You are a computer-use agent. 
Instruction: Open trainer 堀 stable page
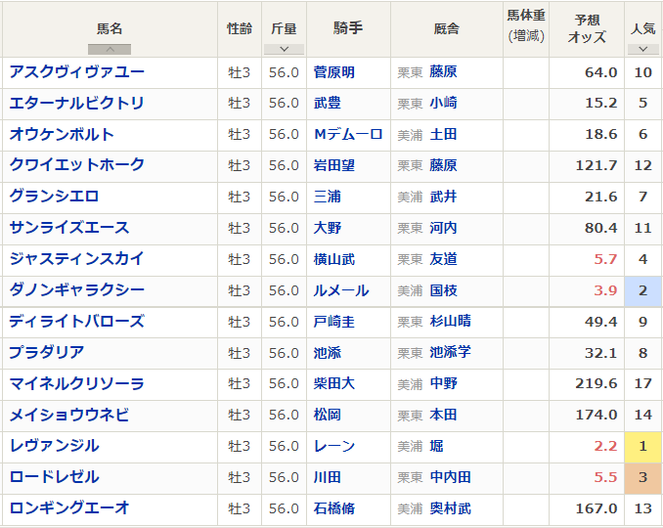[x=436, y=446]
